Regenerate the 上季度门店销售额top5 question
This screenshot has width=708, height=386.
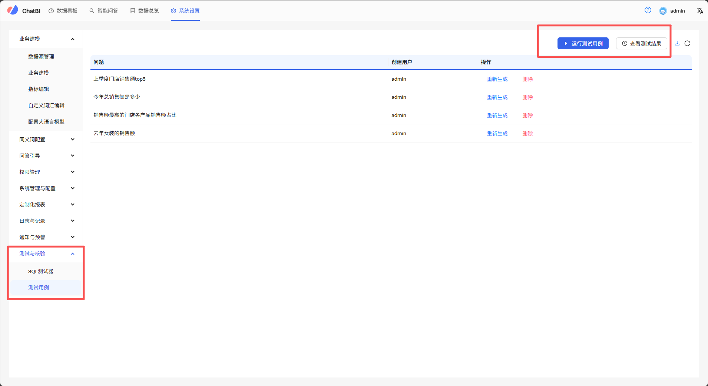[x=497, y=79]
